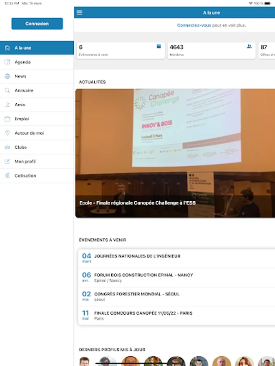
Task: Open the 4643 Membres card
Action: click(211, 51)
